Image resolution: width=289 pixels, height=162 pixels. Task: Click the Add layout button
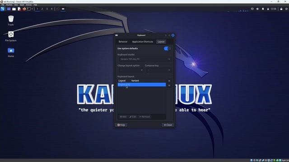coord(123,117)
